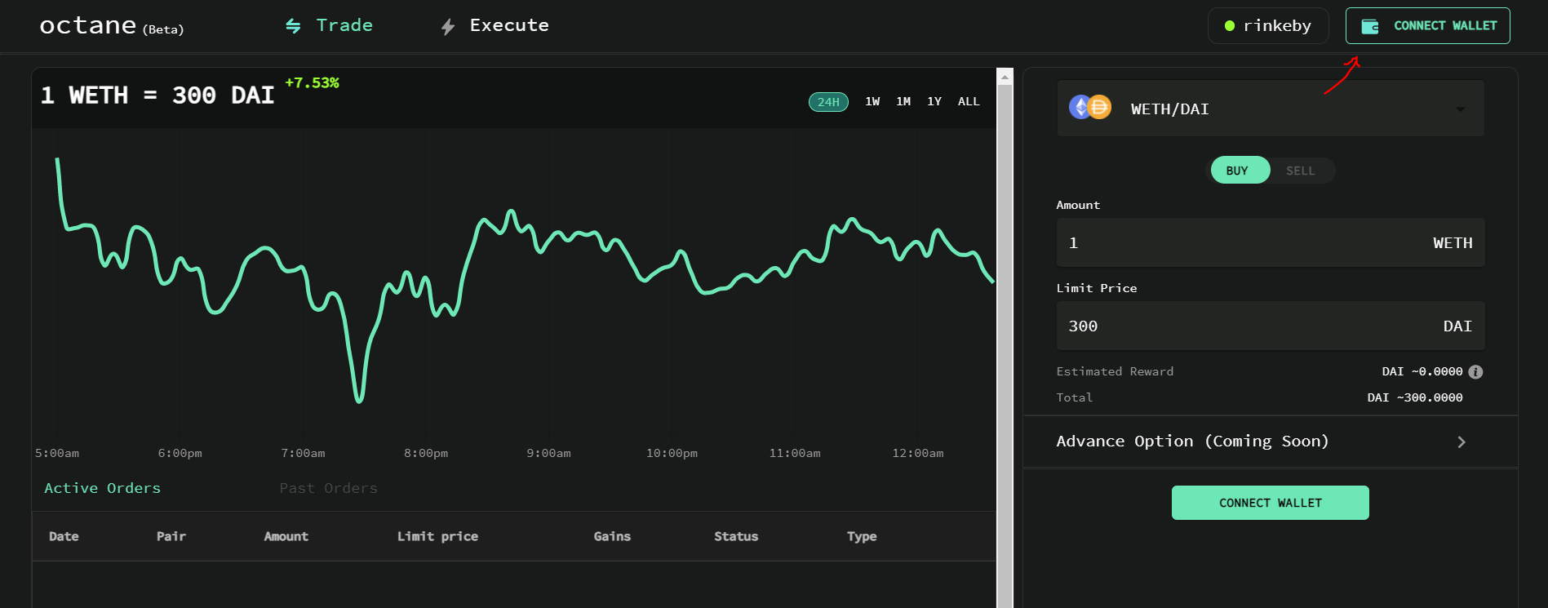Select the BUY toggle option

tap(1237, 171)
